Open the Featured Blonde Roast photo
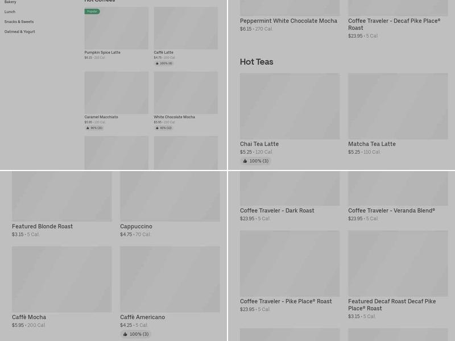The height and width of the screenshot is (341, 455). tap(62, 196)
